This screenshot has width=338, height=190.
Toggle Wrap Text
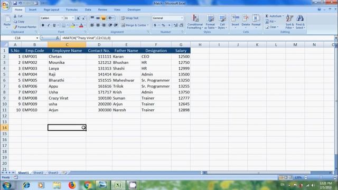point(129,18)
